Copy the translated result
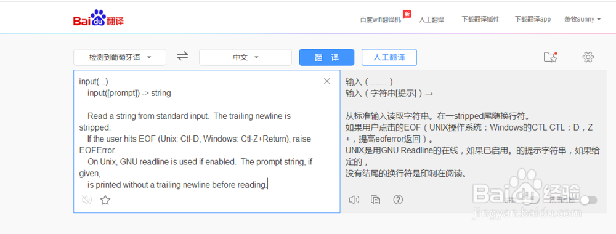 point(376,200)
